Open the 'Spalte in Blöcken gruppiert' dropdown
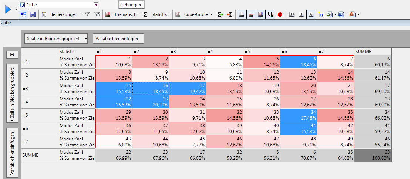Image resolution: width=410 pixels, height=179 pixels. (x=57, y=38)
